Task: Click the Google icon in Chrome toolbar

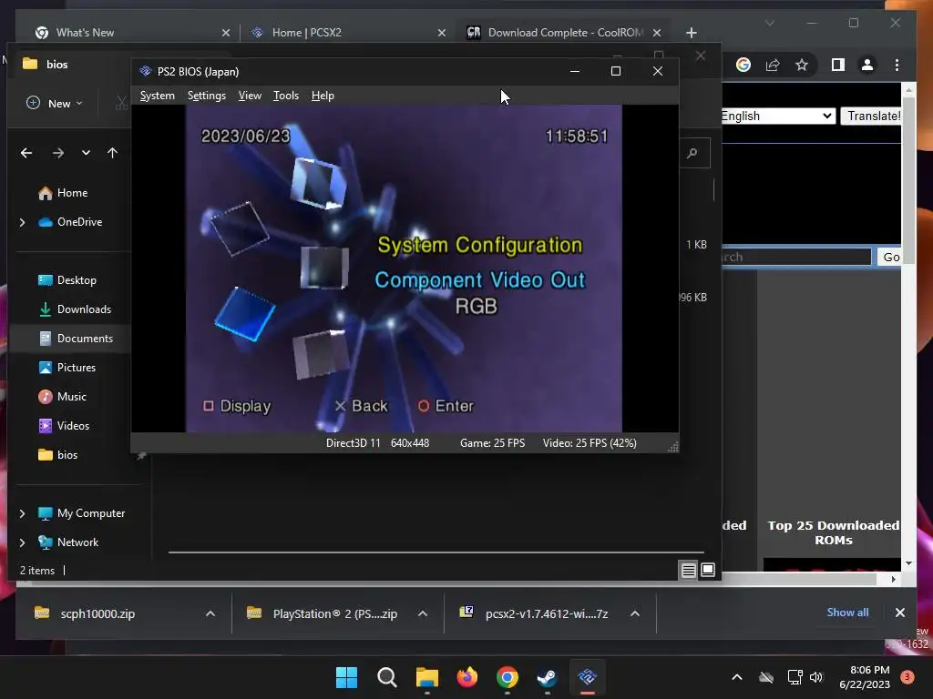Action: click(x=743, y=65)
